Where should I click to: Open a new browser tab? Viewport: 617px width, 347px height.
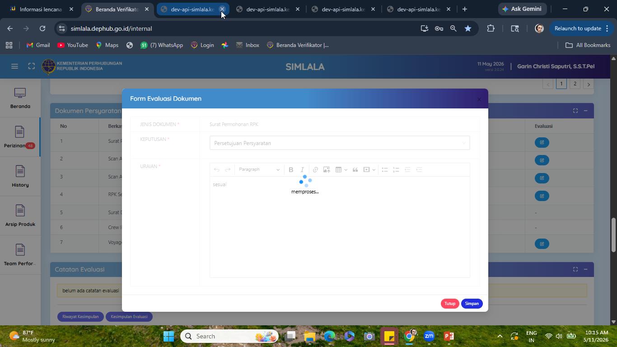(464, 9)
